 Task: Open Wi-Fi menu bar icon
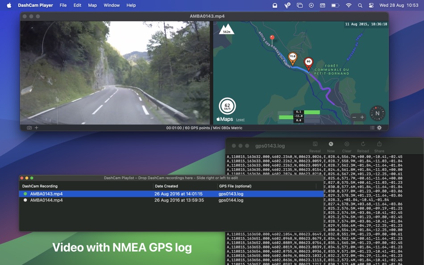click(349, 5)
